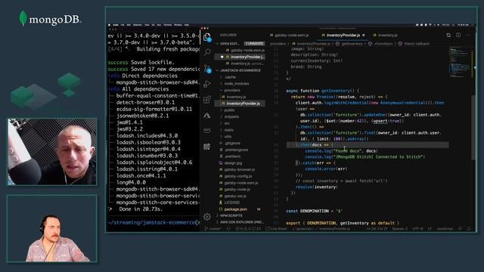Open inventory.js in the providers folder

236,97
